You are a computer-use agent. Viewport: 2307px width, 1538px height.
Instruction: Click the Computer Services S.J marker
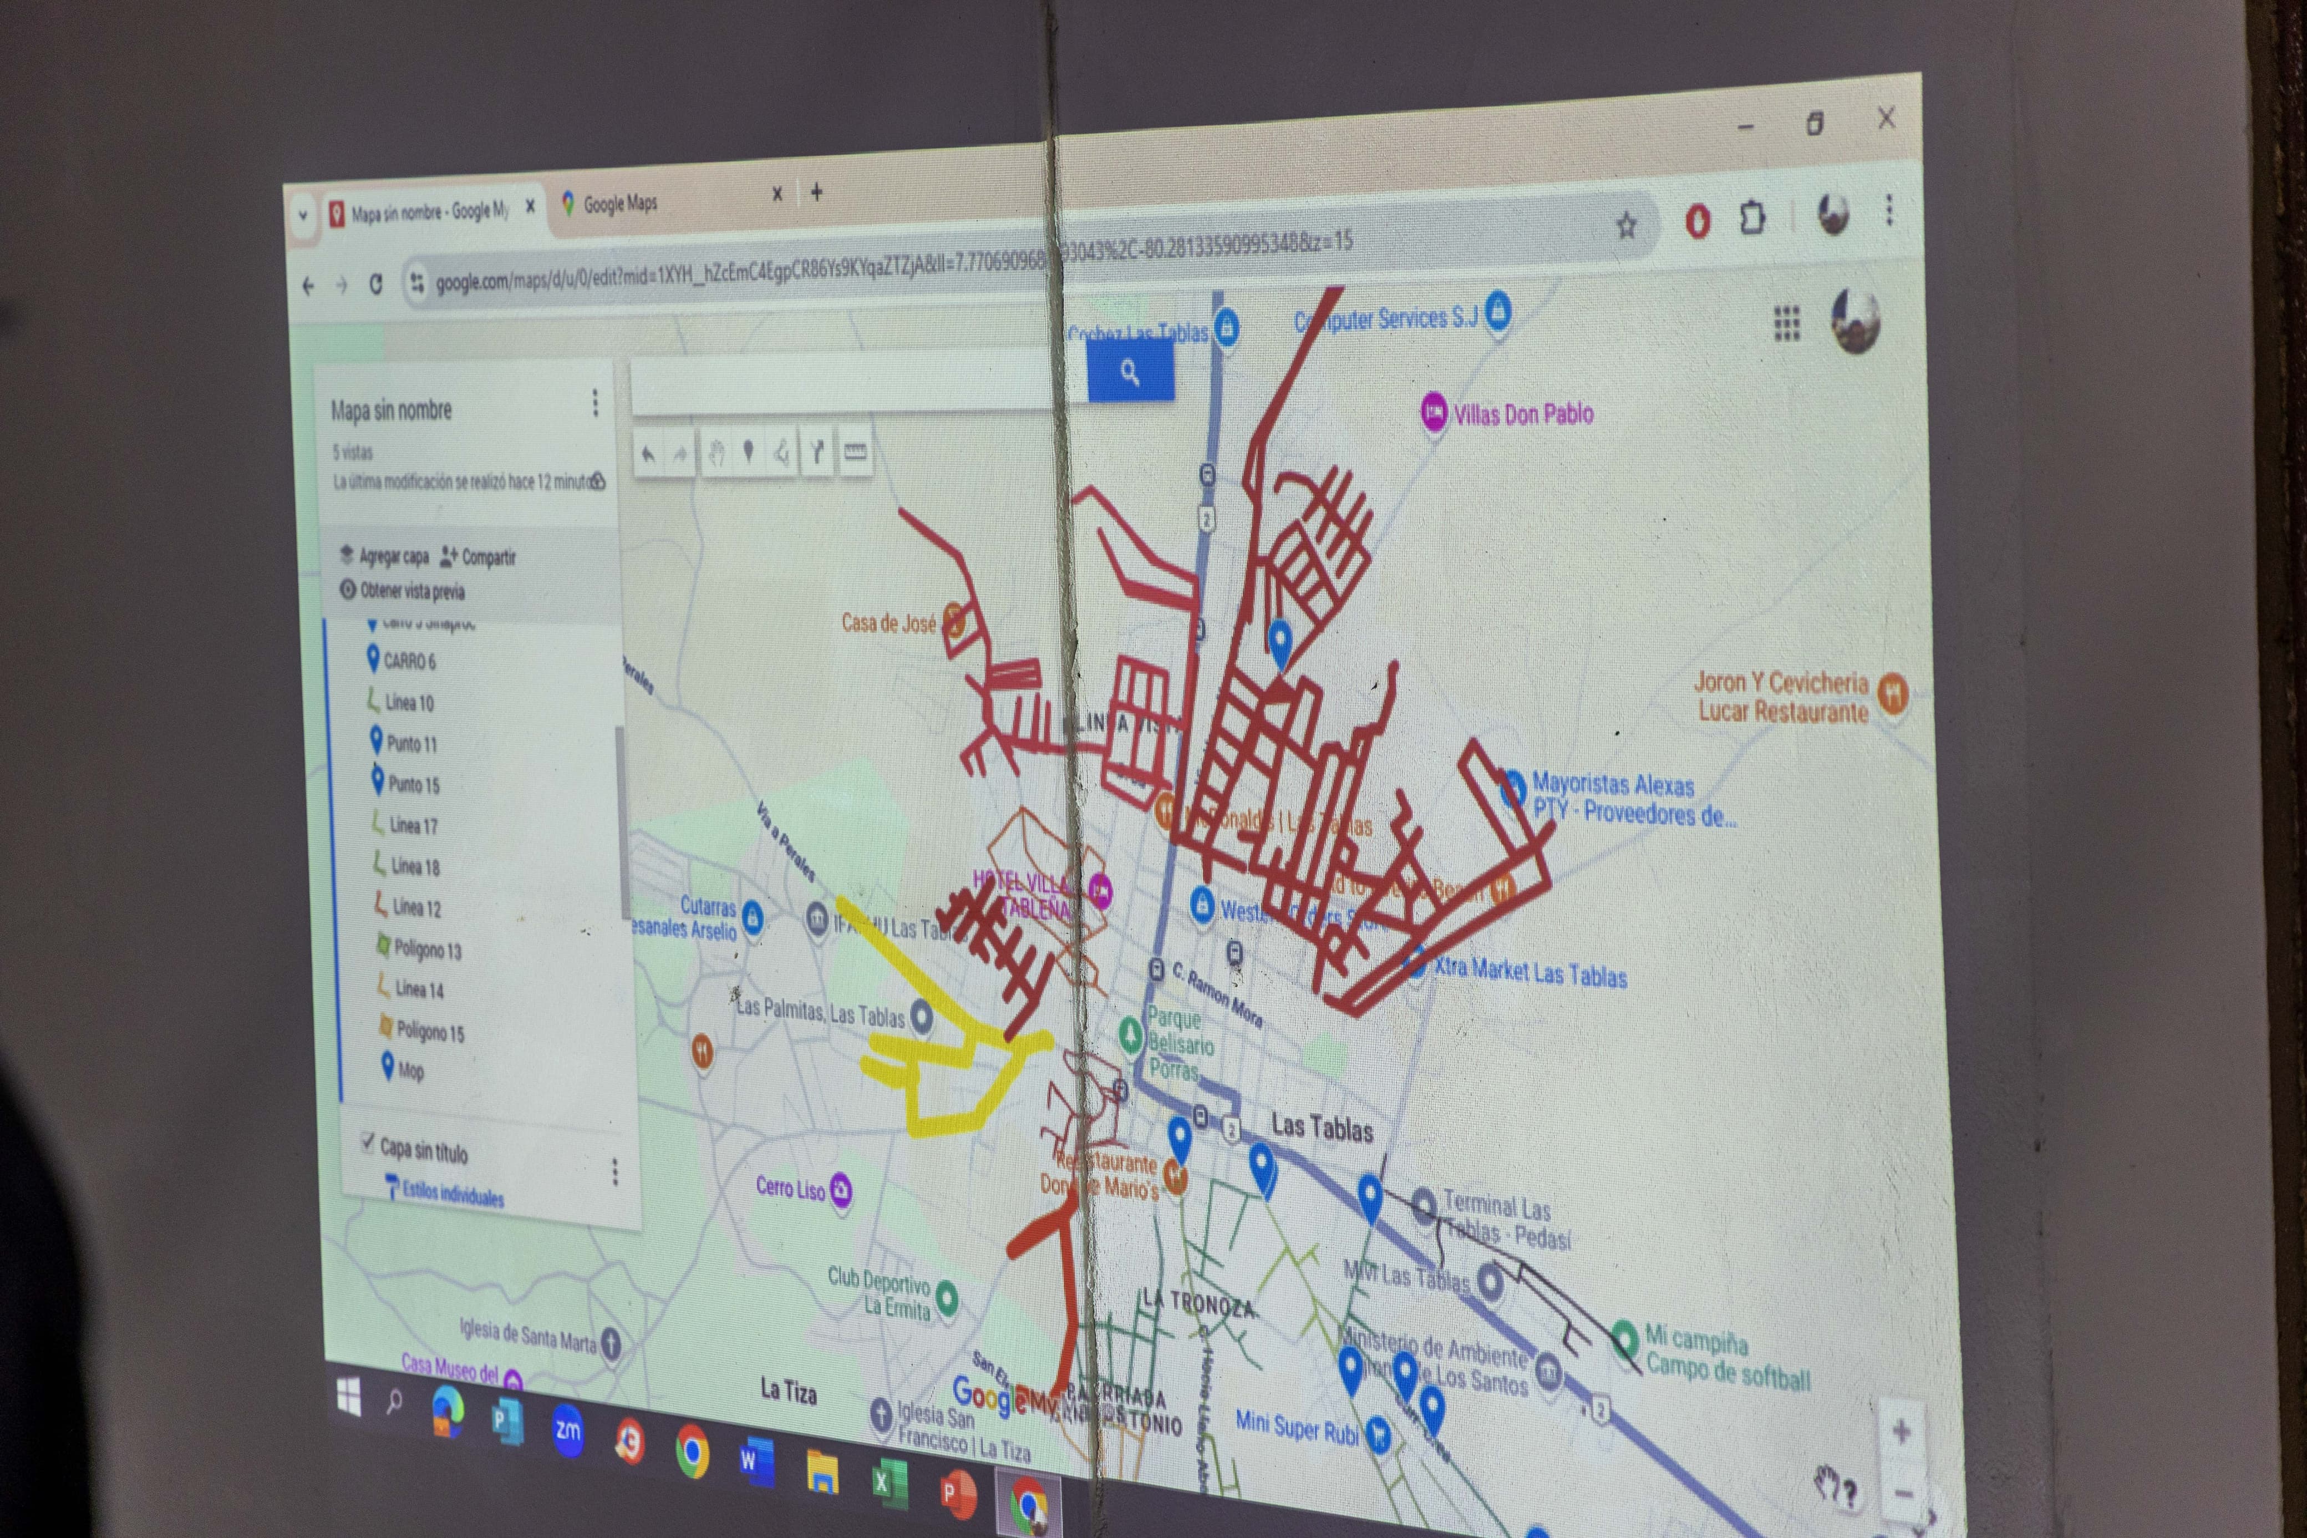pyautogui.click(x=1497, y=312)
